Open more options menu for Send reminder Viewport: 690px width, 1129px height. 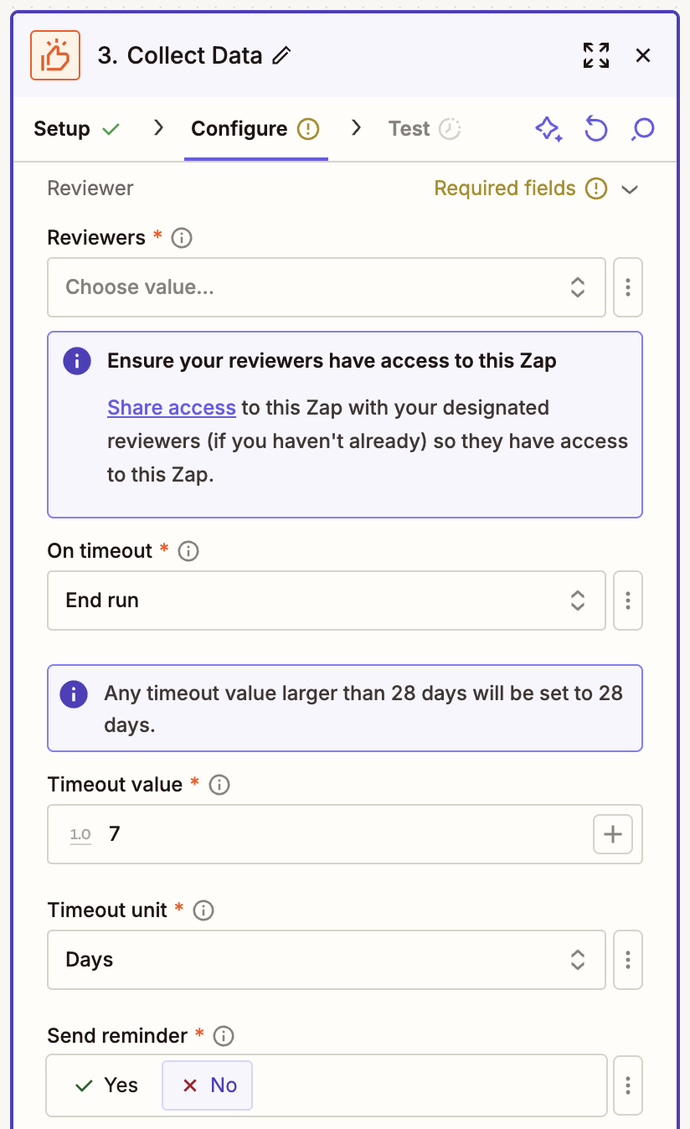pos(628,1085)
